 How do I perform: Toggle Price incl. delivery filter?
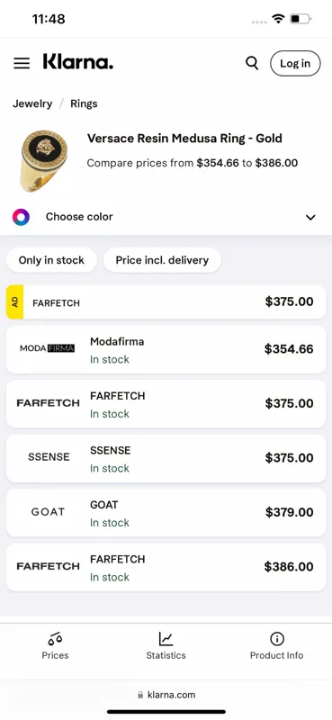[162, 260]
